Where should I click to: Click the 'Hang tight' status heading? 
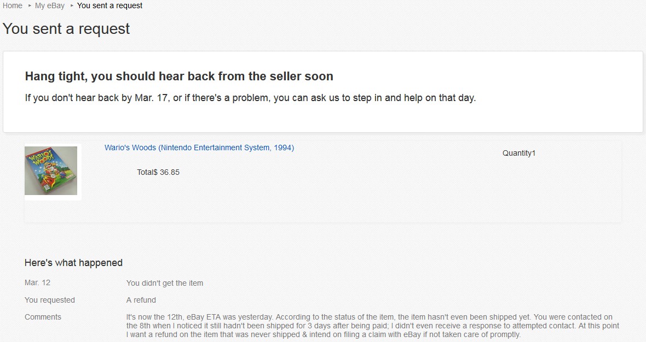(179, 76)
